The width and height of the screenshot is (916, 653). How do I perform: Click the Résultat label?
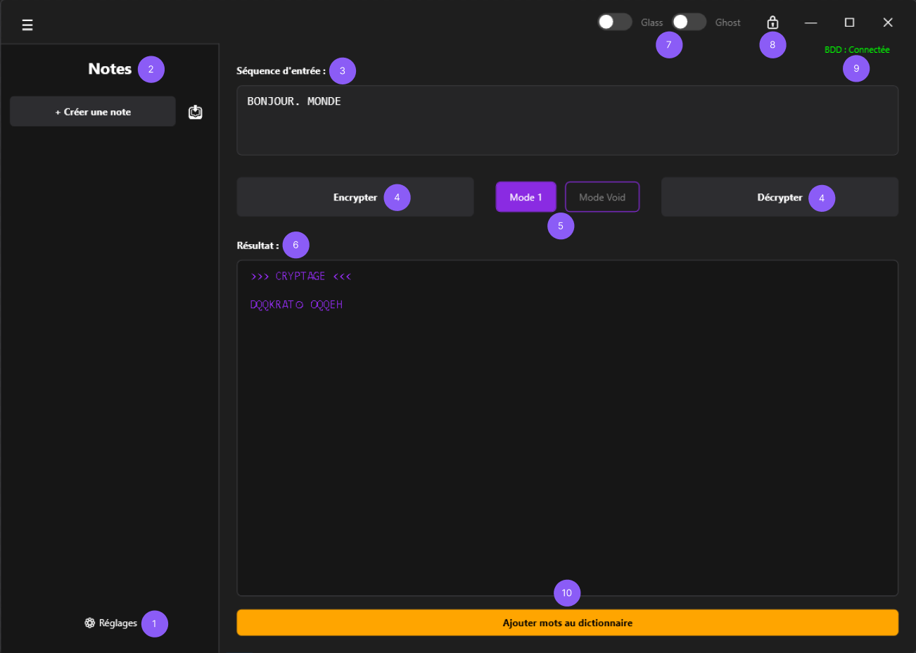(257, 246)
